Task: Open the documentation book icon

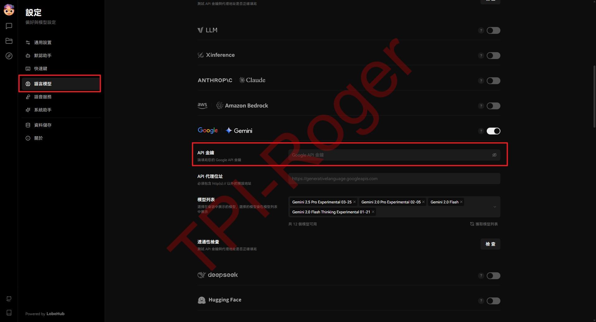Action: (9, 313)
